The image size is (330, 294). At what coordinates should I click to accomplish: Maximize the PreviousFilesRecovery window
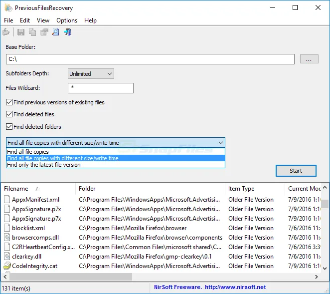point(295,8)
